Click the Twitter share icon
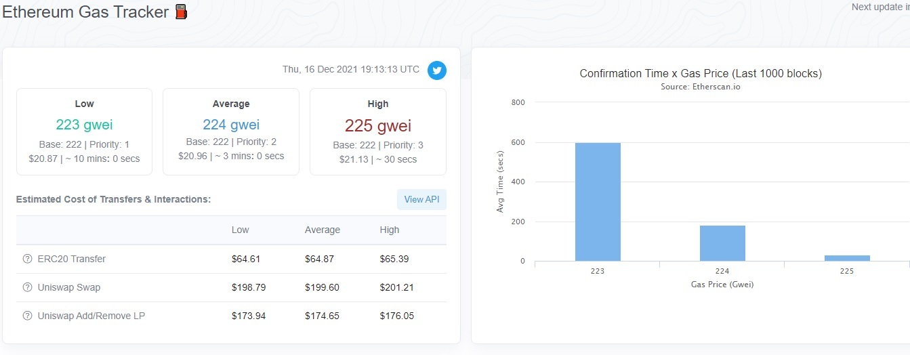 tap(437, 70)
